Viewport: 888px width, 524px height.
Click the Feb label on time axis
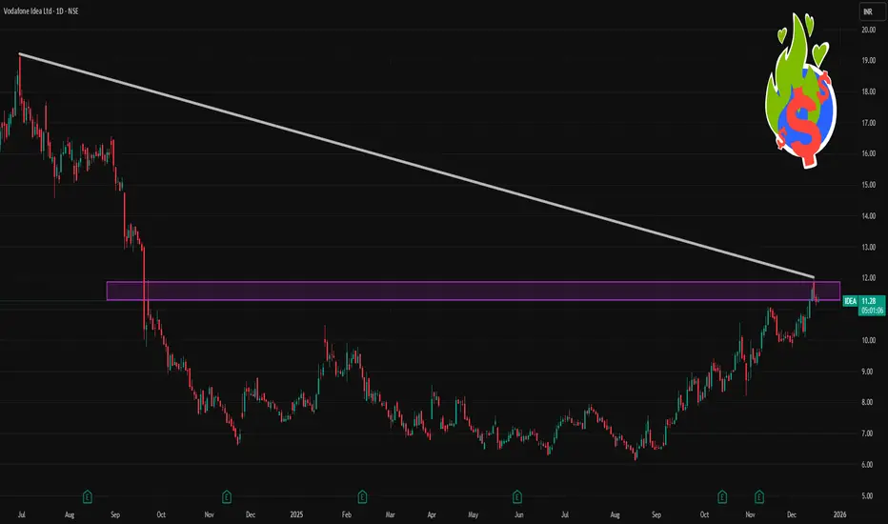coord(347,514)
